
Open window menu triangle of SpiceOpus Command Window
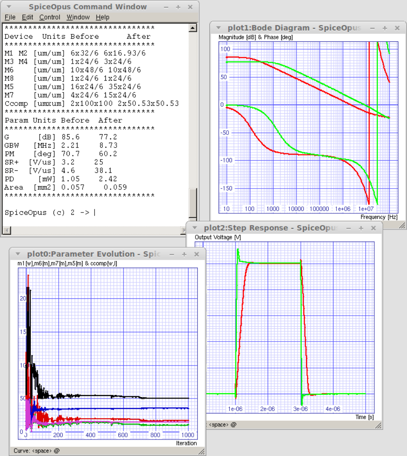[9, 7]
